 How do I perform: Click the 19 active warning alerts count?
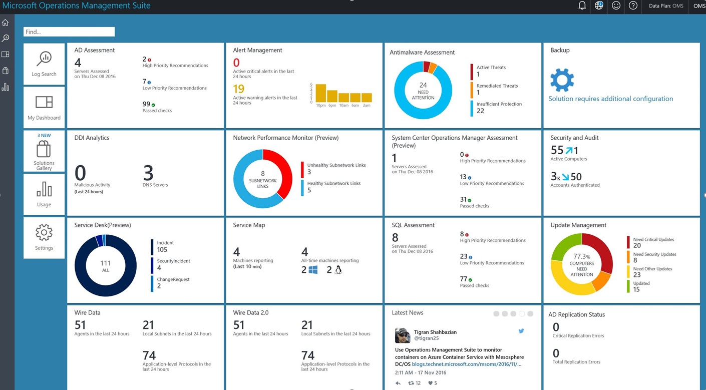[239, 89]
